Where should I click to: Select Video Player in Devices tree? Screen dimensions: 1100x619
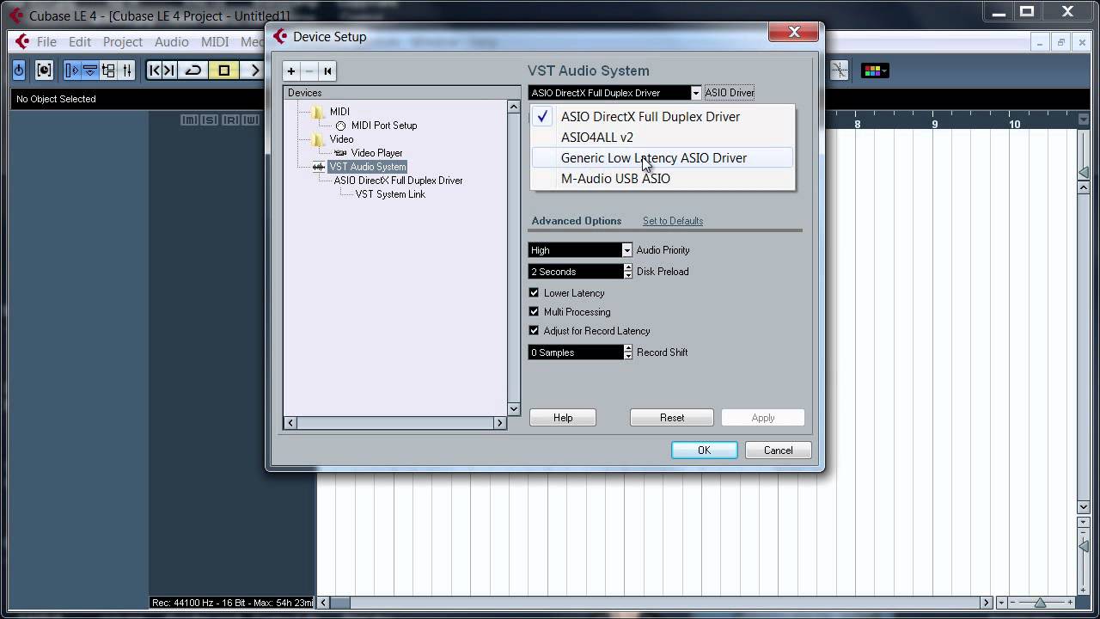(369, 153)
